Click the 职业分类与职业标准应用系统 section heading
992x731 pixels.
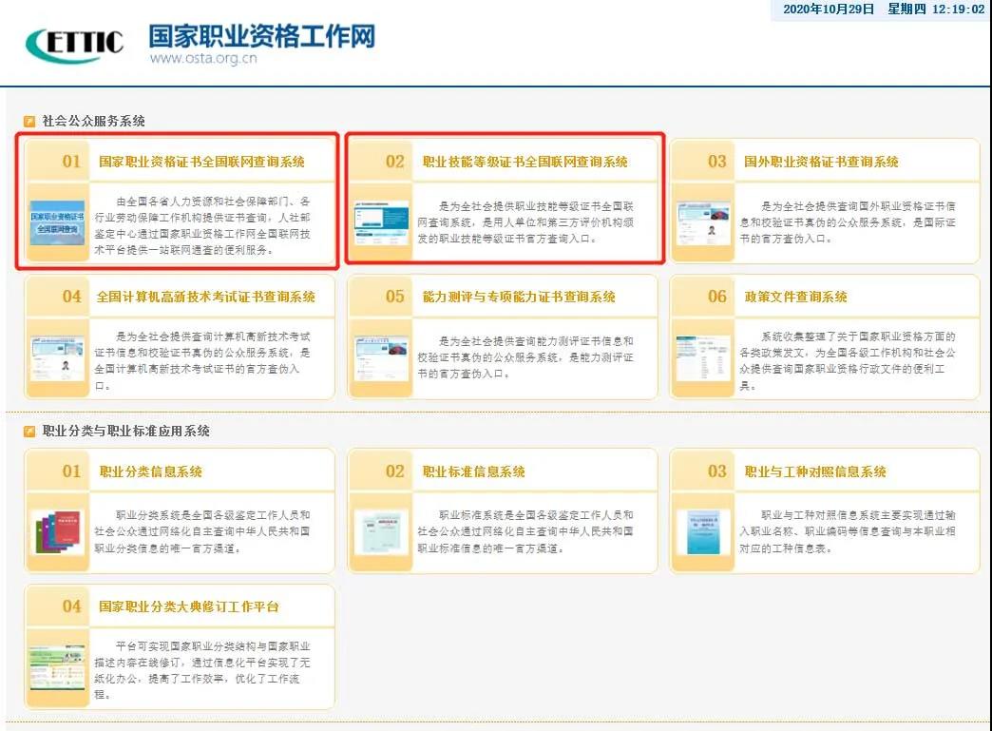[125, 431]
